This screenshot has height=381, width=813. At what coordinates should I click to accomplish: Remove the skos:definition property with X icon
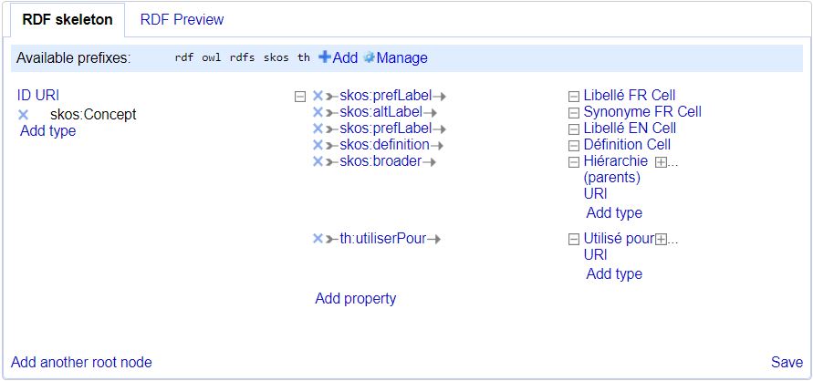(x=318, y=145)
